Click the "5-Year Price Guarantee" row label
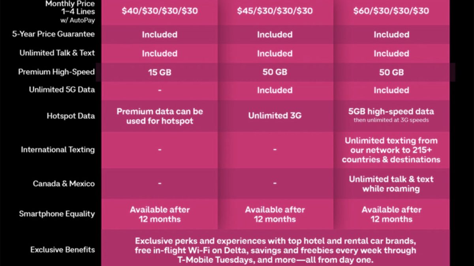This screenshot has height=266, width=474. (53, 34)
